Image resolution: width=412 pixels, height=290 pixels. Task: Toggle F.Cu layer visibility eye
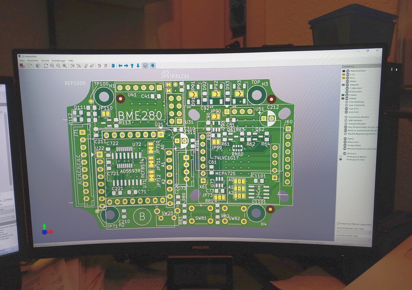(x=348, y=74)
